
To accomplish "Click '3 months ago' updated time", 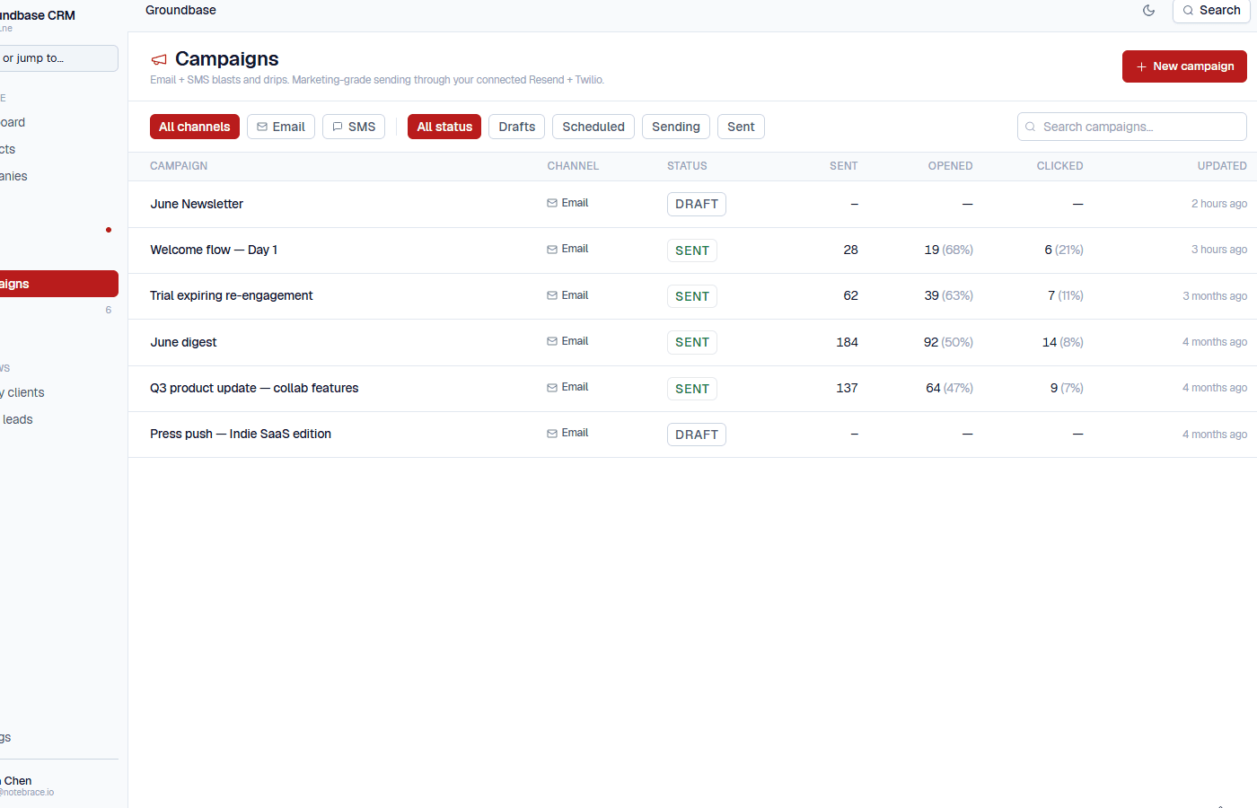I will [1215, 296].
